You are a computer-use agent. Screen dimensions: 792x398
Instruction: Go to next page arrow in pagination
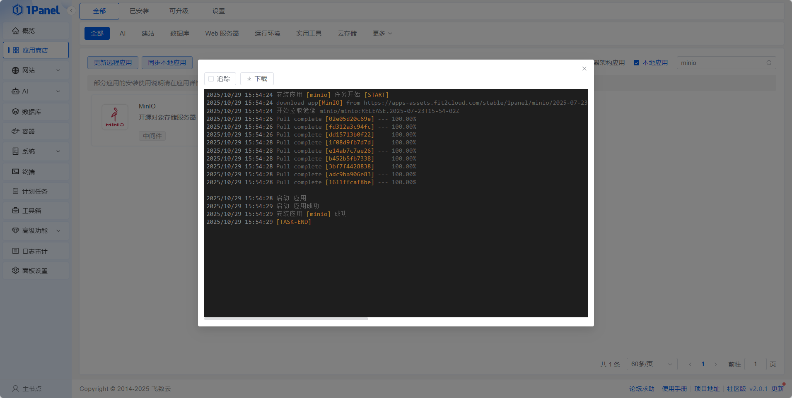[715, 364]
